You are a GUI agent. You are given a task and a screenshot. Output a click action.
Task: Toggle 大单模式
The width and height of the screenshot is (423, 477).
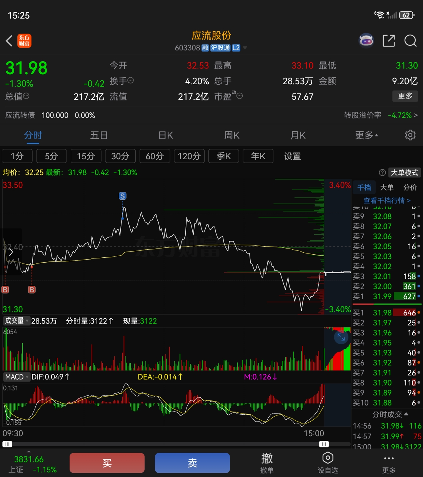tap(405, 173)
